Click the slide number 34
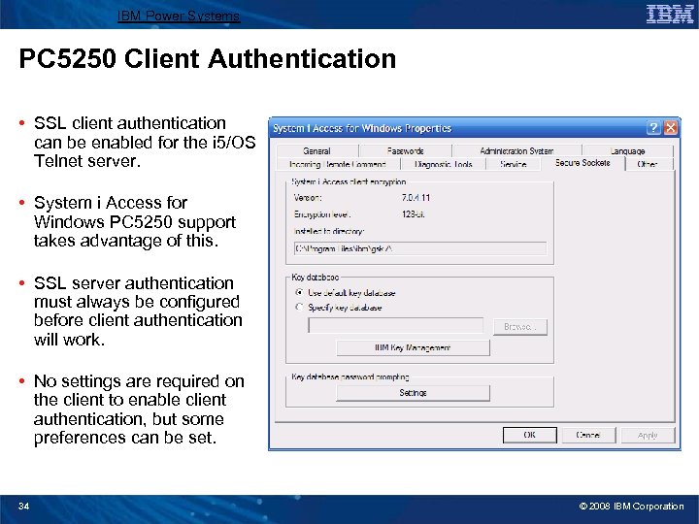 [23, 506]
